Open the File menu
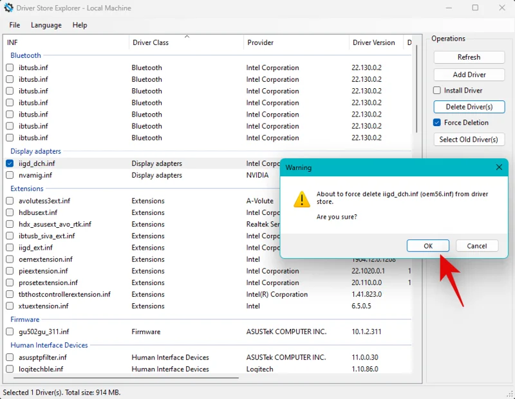Image resolution: width=515 pixels, height=399 pixels. 14,25
